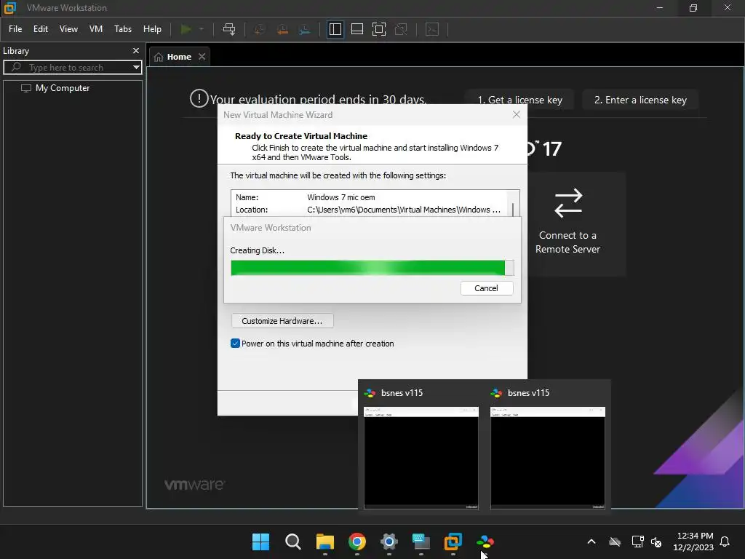Click Send Ctrl+Alt+Del toolbar icon

click(229, 29)
